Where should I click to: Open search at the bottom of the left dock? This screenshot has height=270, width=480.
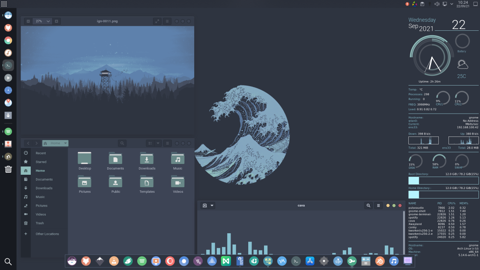tap(8, 261)
